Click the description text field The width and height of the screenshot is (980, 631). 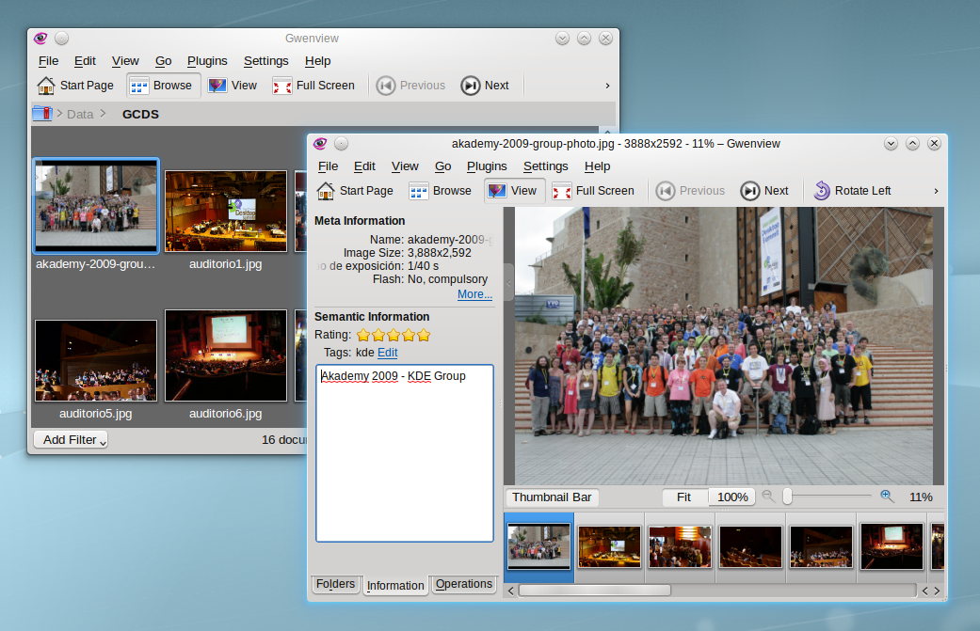405,453
